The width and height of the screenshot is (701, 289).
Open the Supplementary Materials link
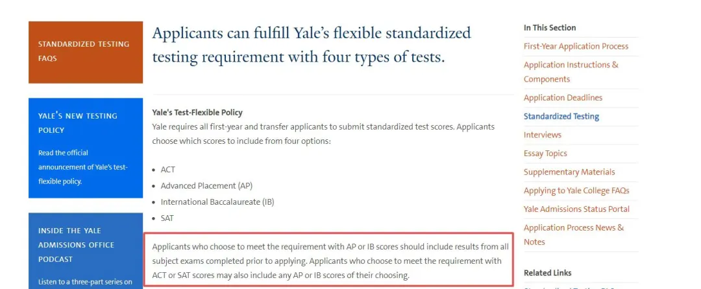[x=569, y=172]
